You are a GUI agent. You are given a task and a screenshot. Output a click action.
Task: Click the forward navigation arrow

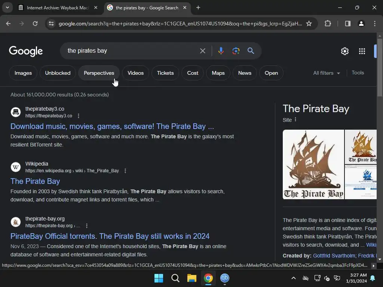[21, 24]
